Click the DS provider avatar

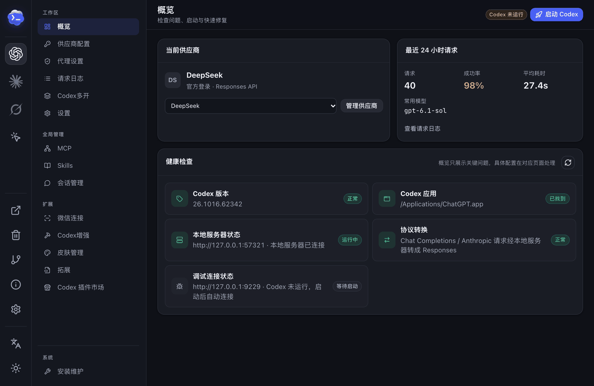pyautogui.click(x=173, y=80)
